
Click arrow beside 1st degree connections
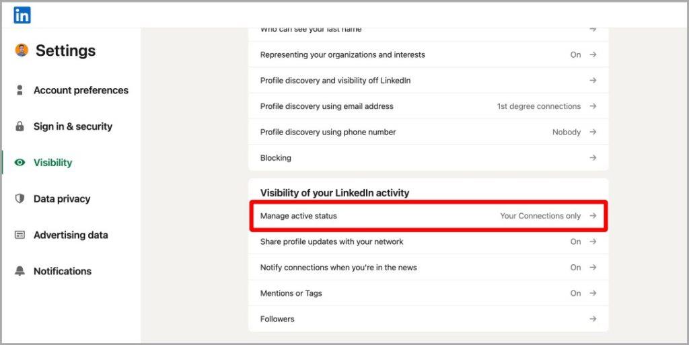593,106
